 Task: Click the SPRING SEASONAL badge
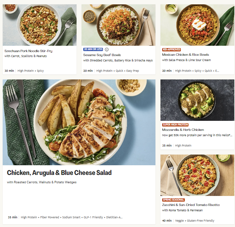(x=173, y=200)
